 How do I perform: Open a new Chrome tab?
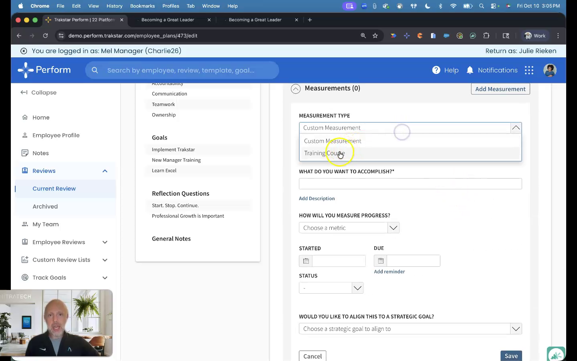pos(310,20)
